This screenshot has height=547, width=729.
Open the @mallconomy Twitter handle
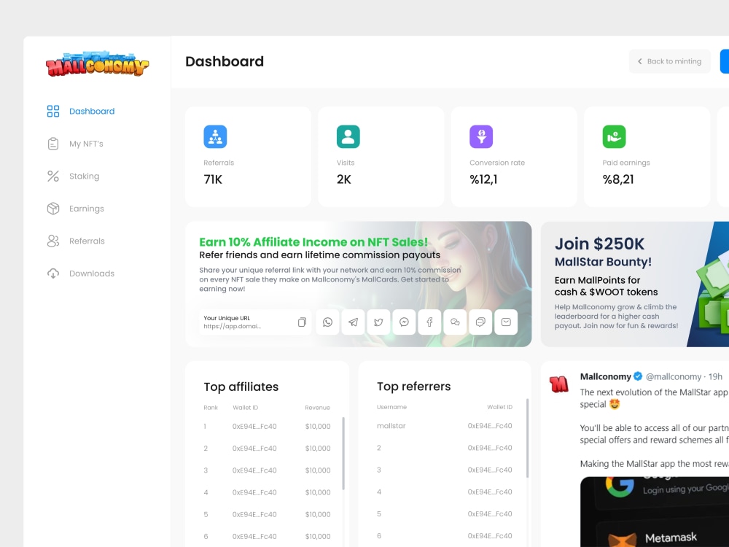tap(673, 376)
